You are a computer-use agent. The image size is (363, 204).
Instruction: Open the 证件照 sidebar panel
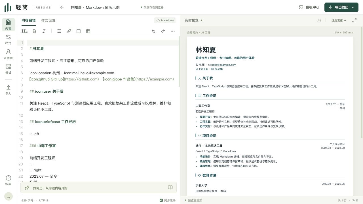click(8, 54)
